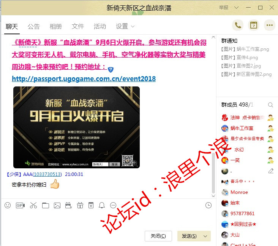Expand the 设置 tab dropdown
Screen dimensions: 278x246
(x=133, y=26)
